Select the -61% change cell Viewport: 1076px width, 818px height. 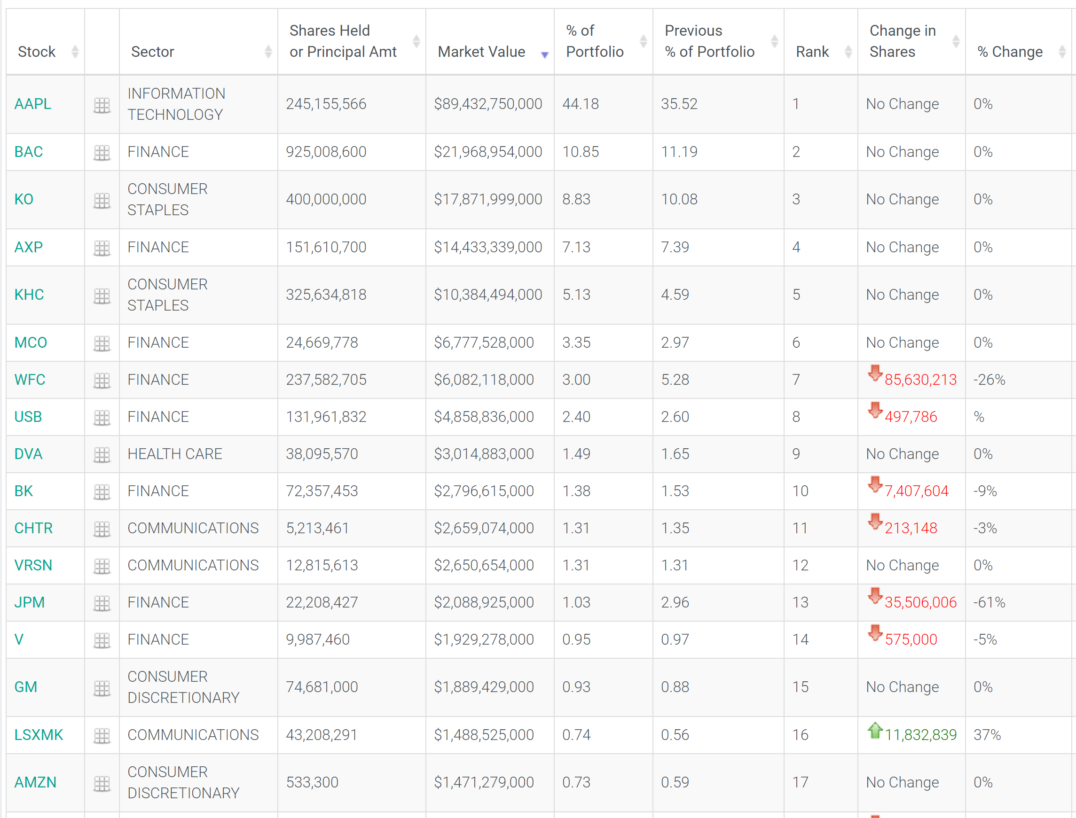[x=1020, y=603]
